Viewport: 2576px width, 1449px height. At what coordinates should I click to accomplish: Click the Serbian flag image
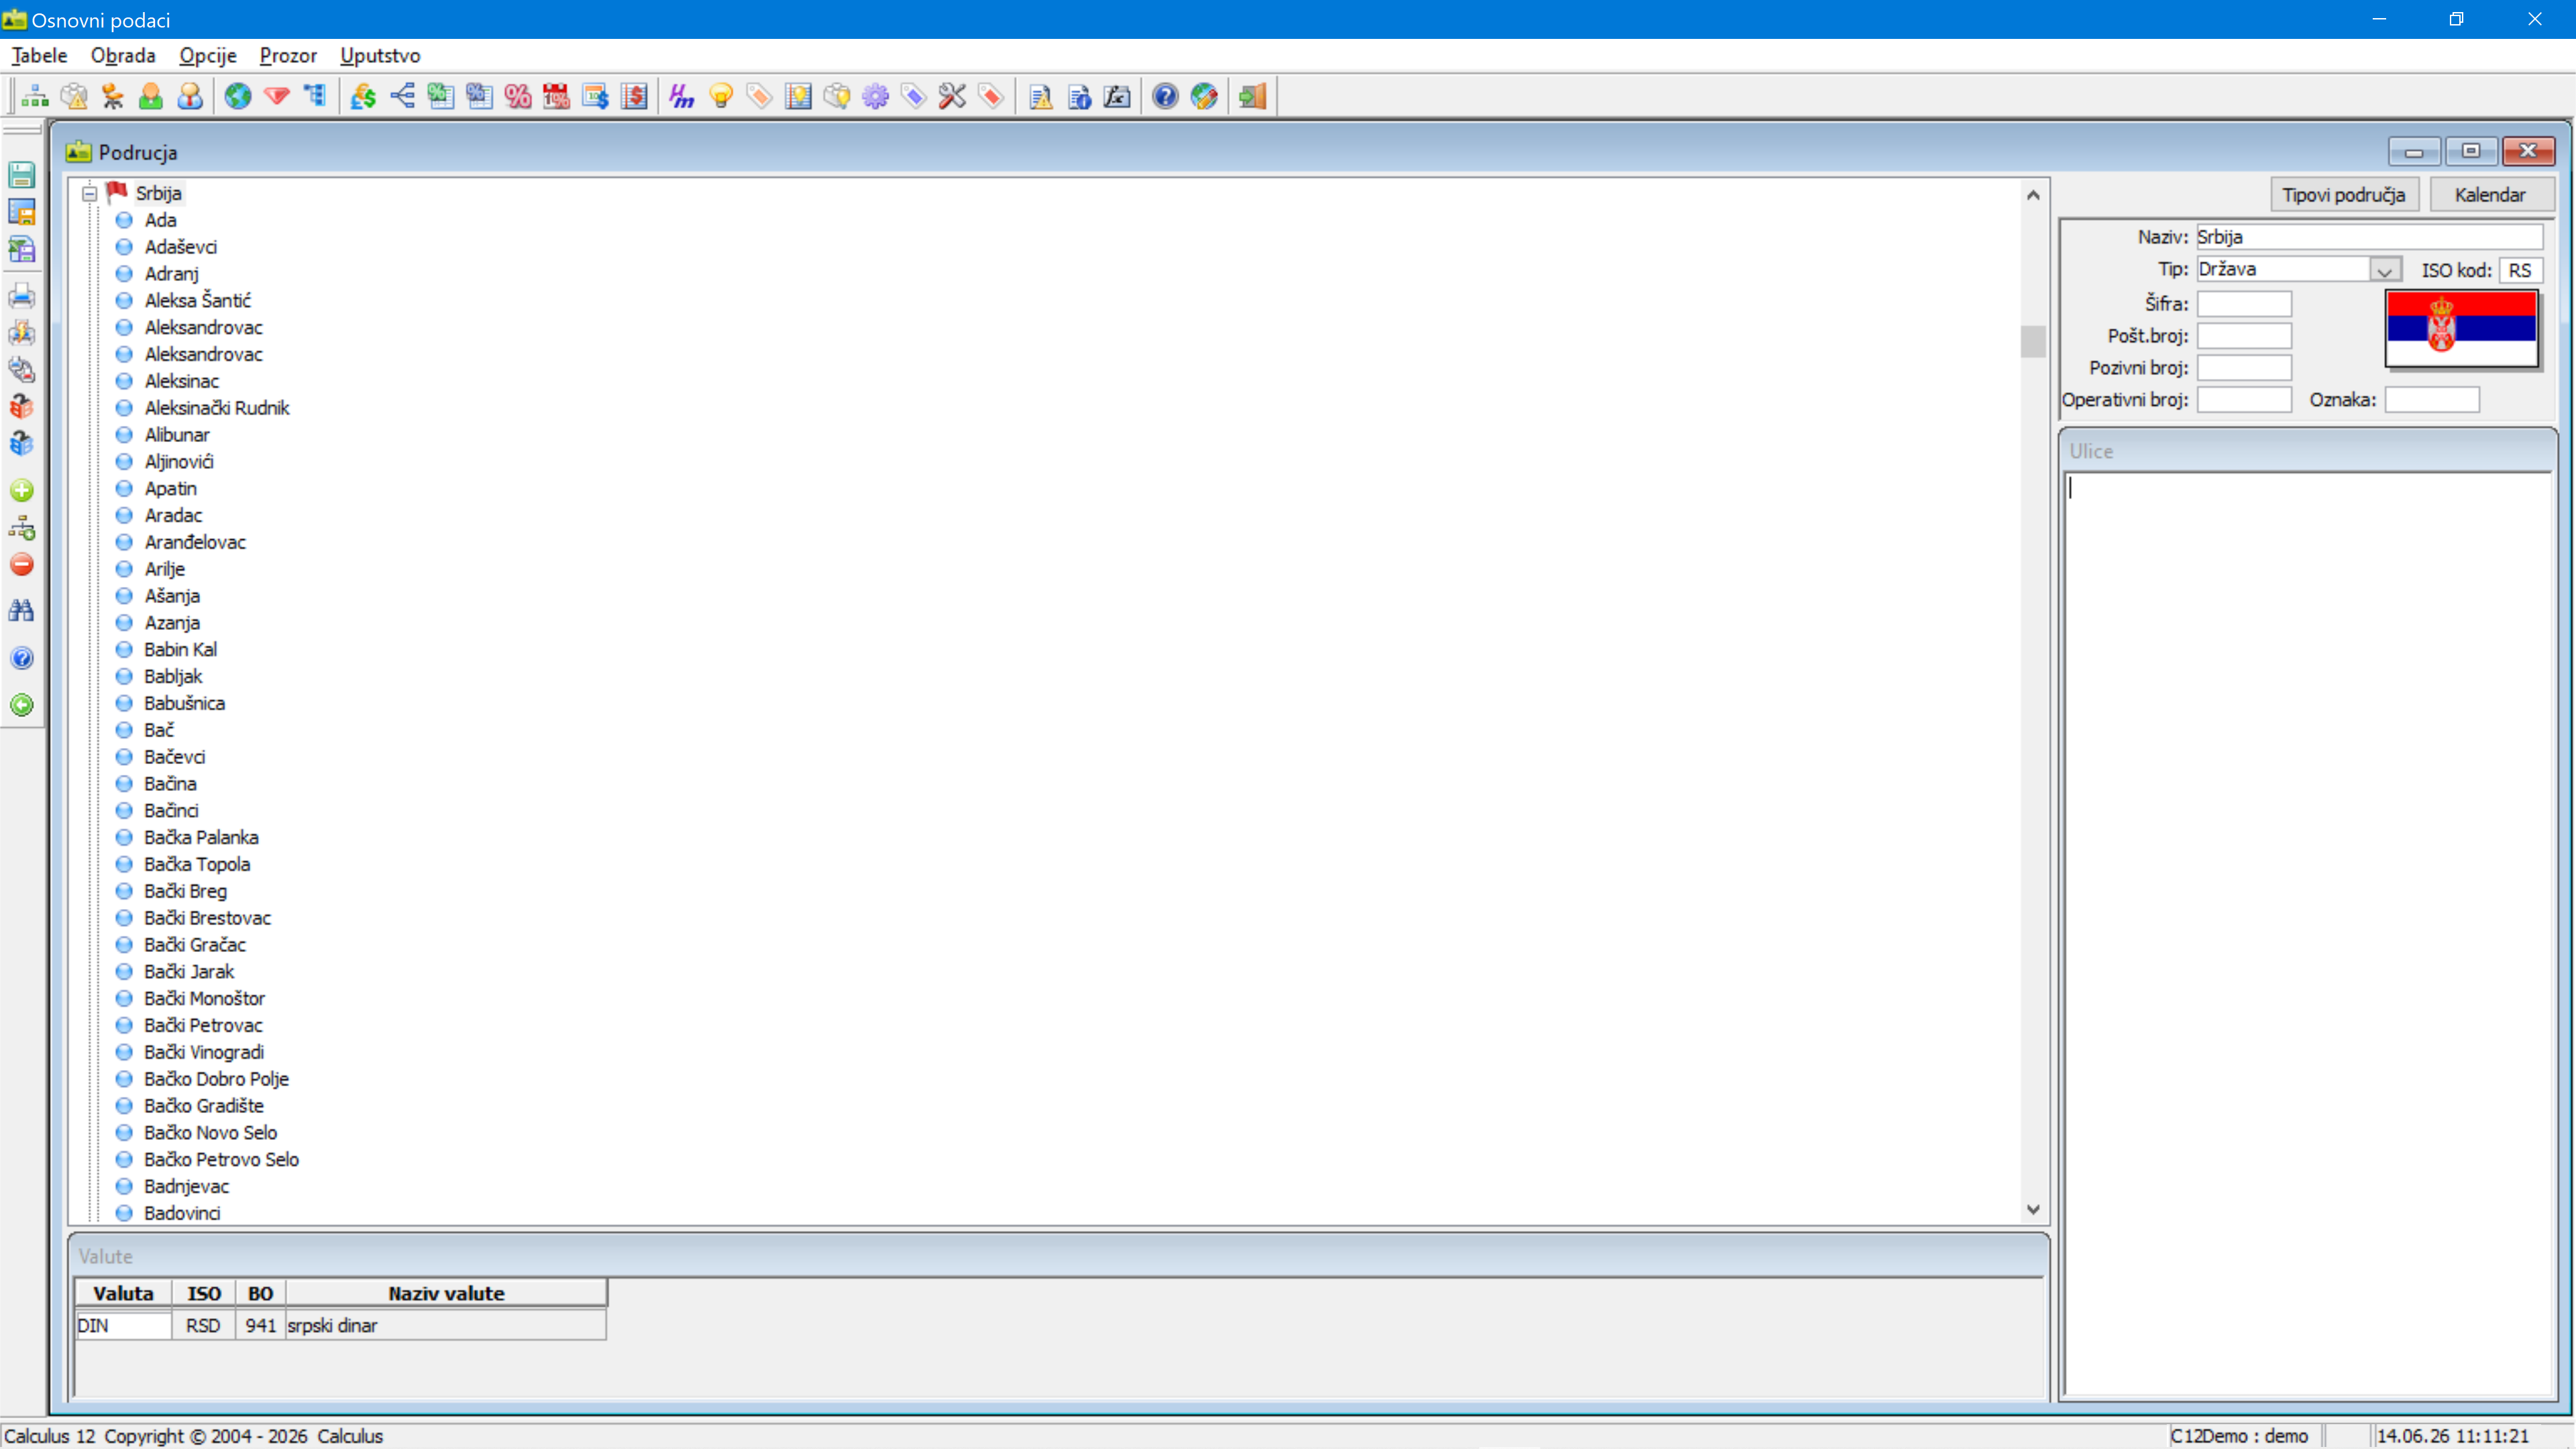[x=2462, y=328]
